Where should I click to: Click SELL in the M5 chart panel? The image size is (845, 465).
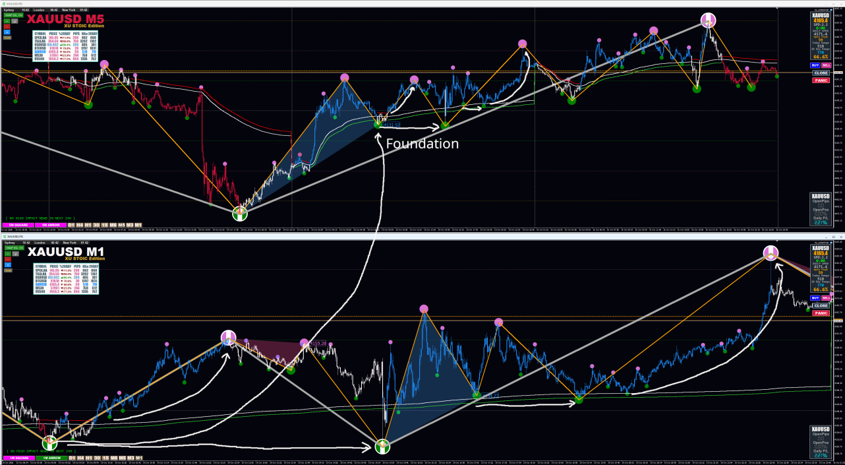(825, 65)
